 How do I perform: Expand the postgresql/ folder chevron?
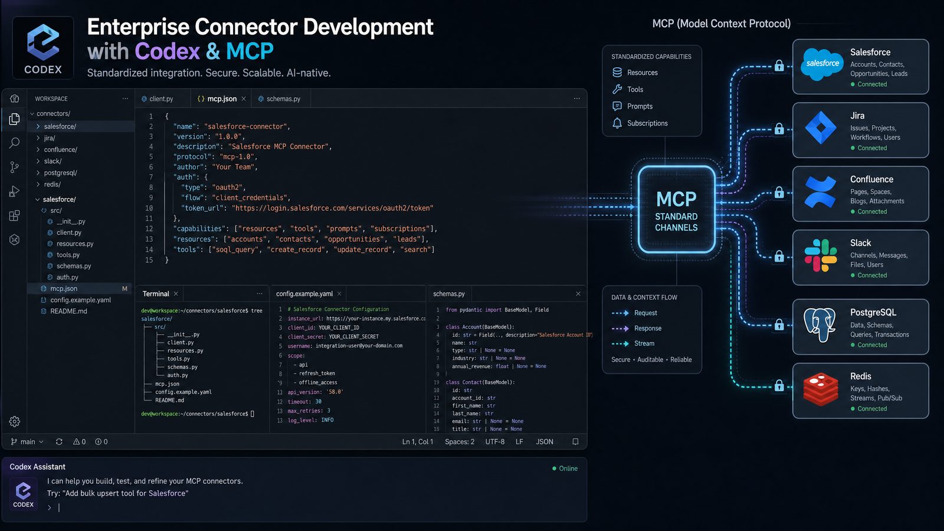pyautogui.click(x=38, y=173)
